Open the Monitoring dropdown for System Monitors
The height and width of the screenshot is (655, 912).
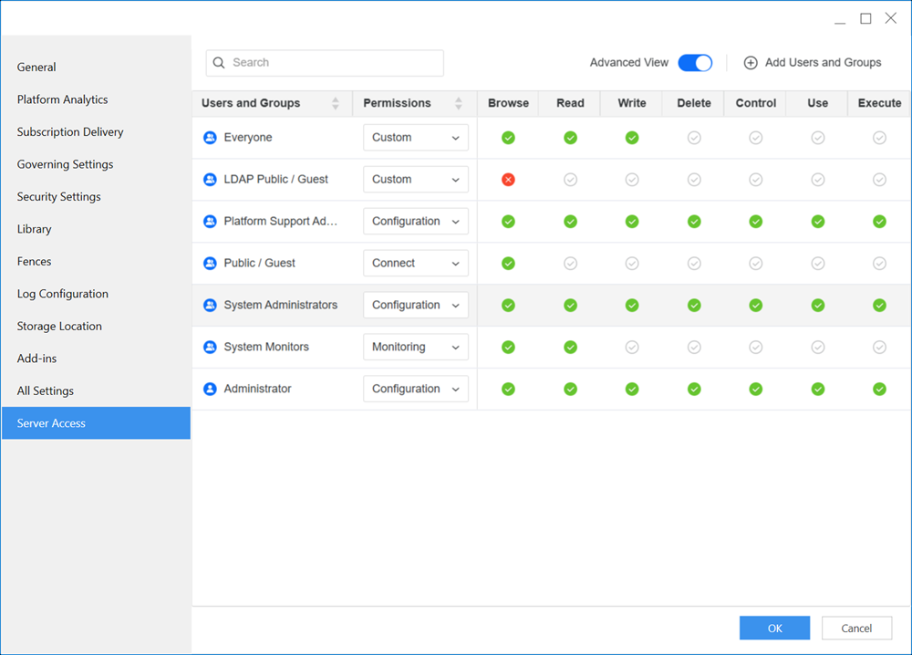click(x=416, y=348)
